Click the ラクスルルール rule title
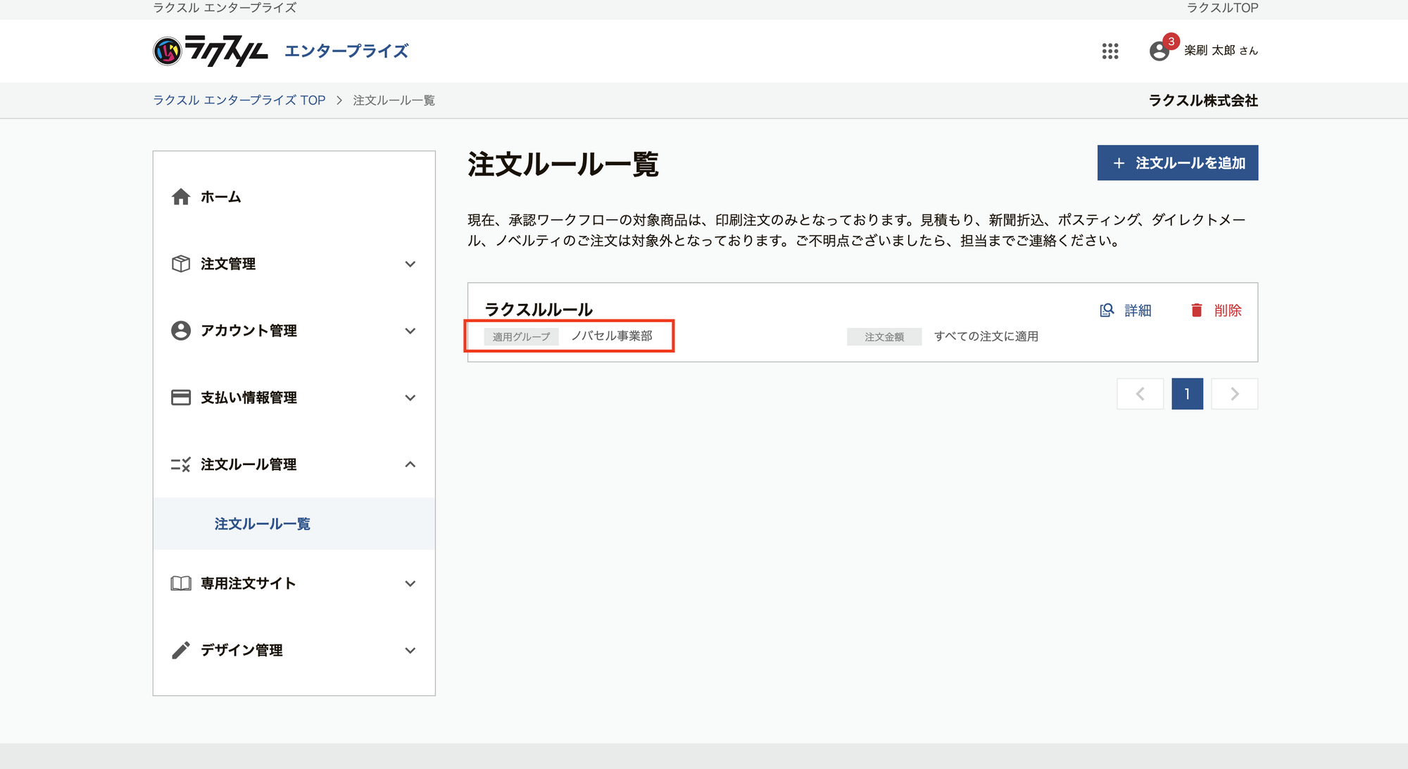Screen dimensions: 1408x769 539,310
